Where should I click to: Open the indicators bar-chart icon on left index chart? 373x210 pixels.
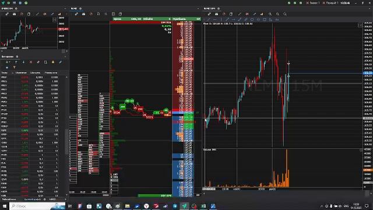(59, 14)
